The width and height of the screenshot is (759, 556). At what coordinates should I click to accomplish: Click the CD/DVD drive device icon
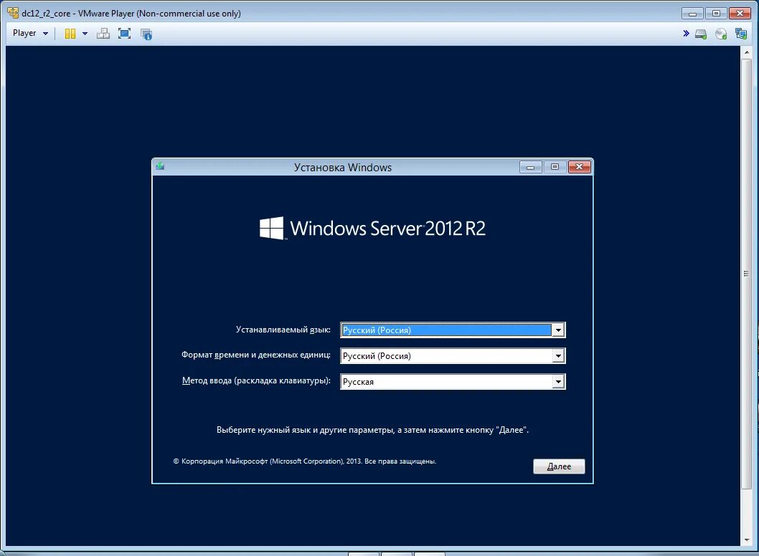coord(721,34)
